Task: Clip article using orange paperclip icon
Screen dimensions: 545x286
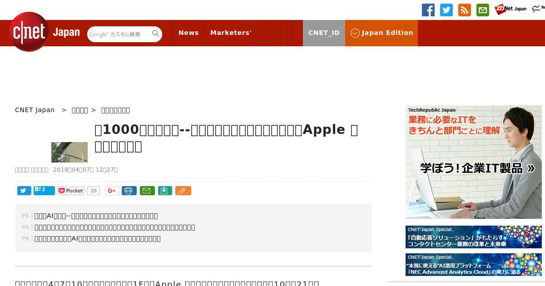Action: pos(183,191)
